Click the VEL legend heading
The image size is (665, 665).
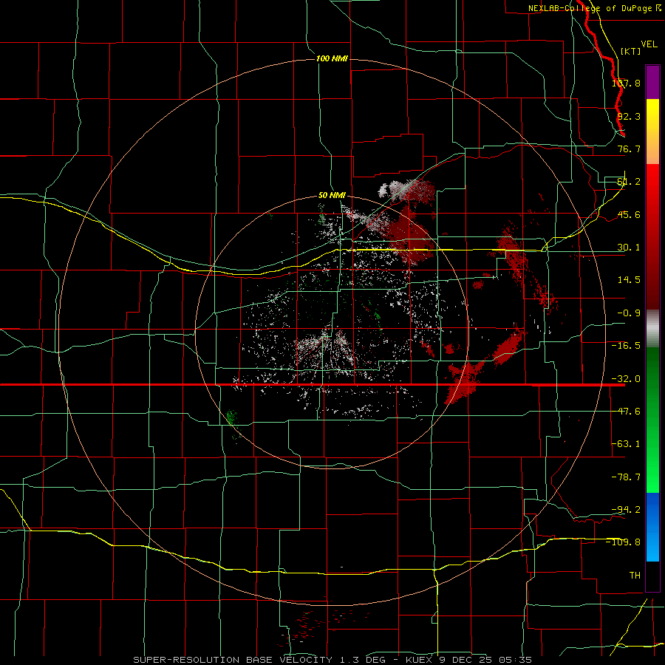point(649,44)
